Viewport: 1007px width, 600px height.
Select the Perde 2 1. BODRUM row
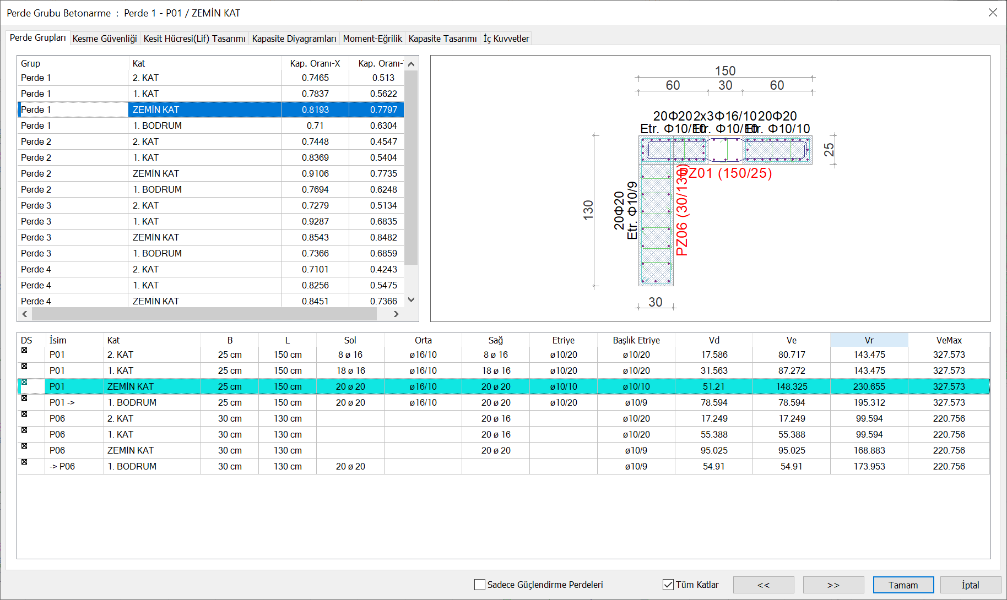click(211, 189)
